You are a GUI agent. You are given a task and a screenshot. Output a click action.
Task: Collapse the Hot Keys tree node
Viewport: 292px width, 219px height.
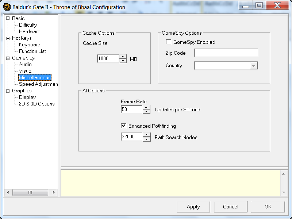(x=8, y=38)
